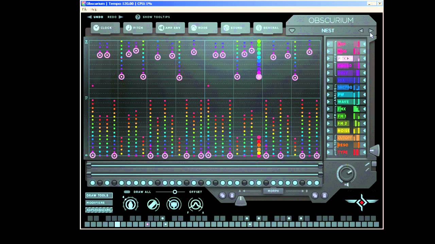Click the arrow left of WAVE
The width and height of the screenshot is (435, 244).
coord(329,102)
